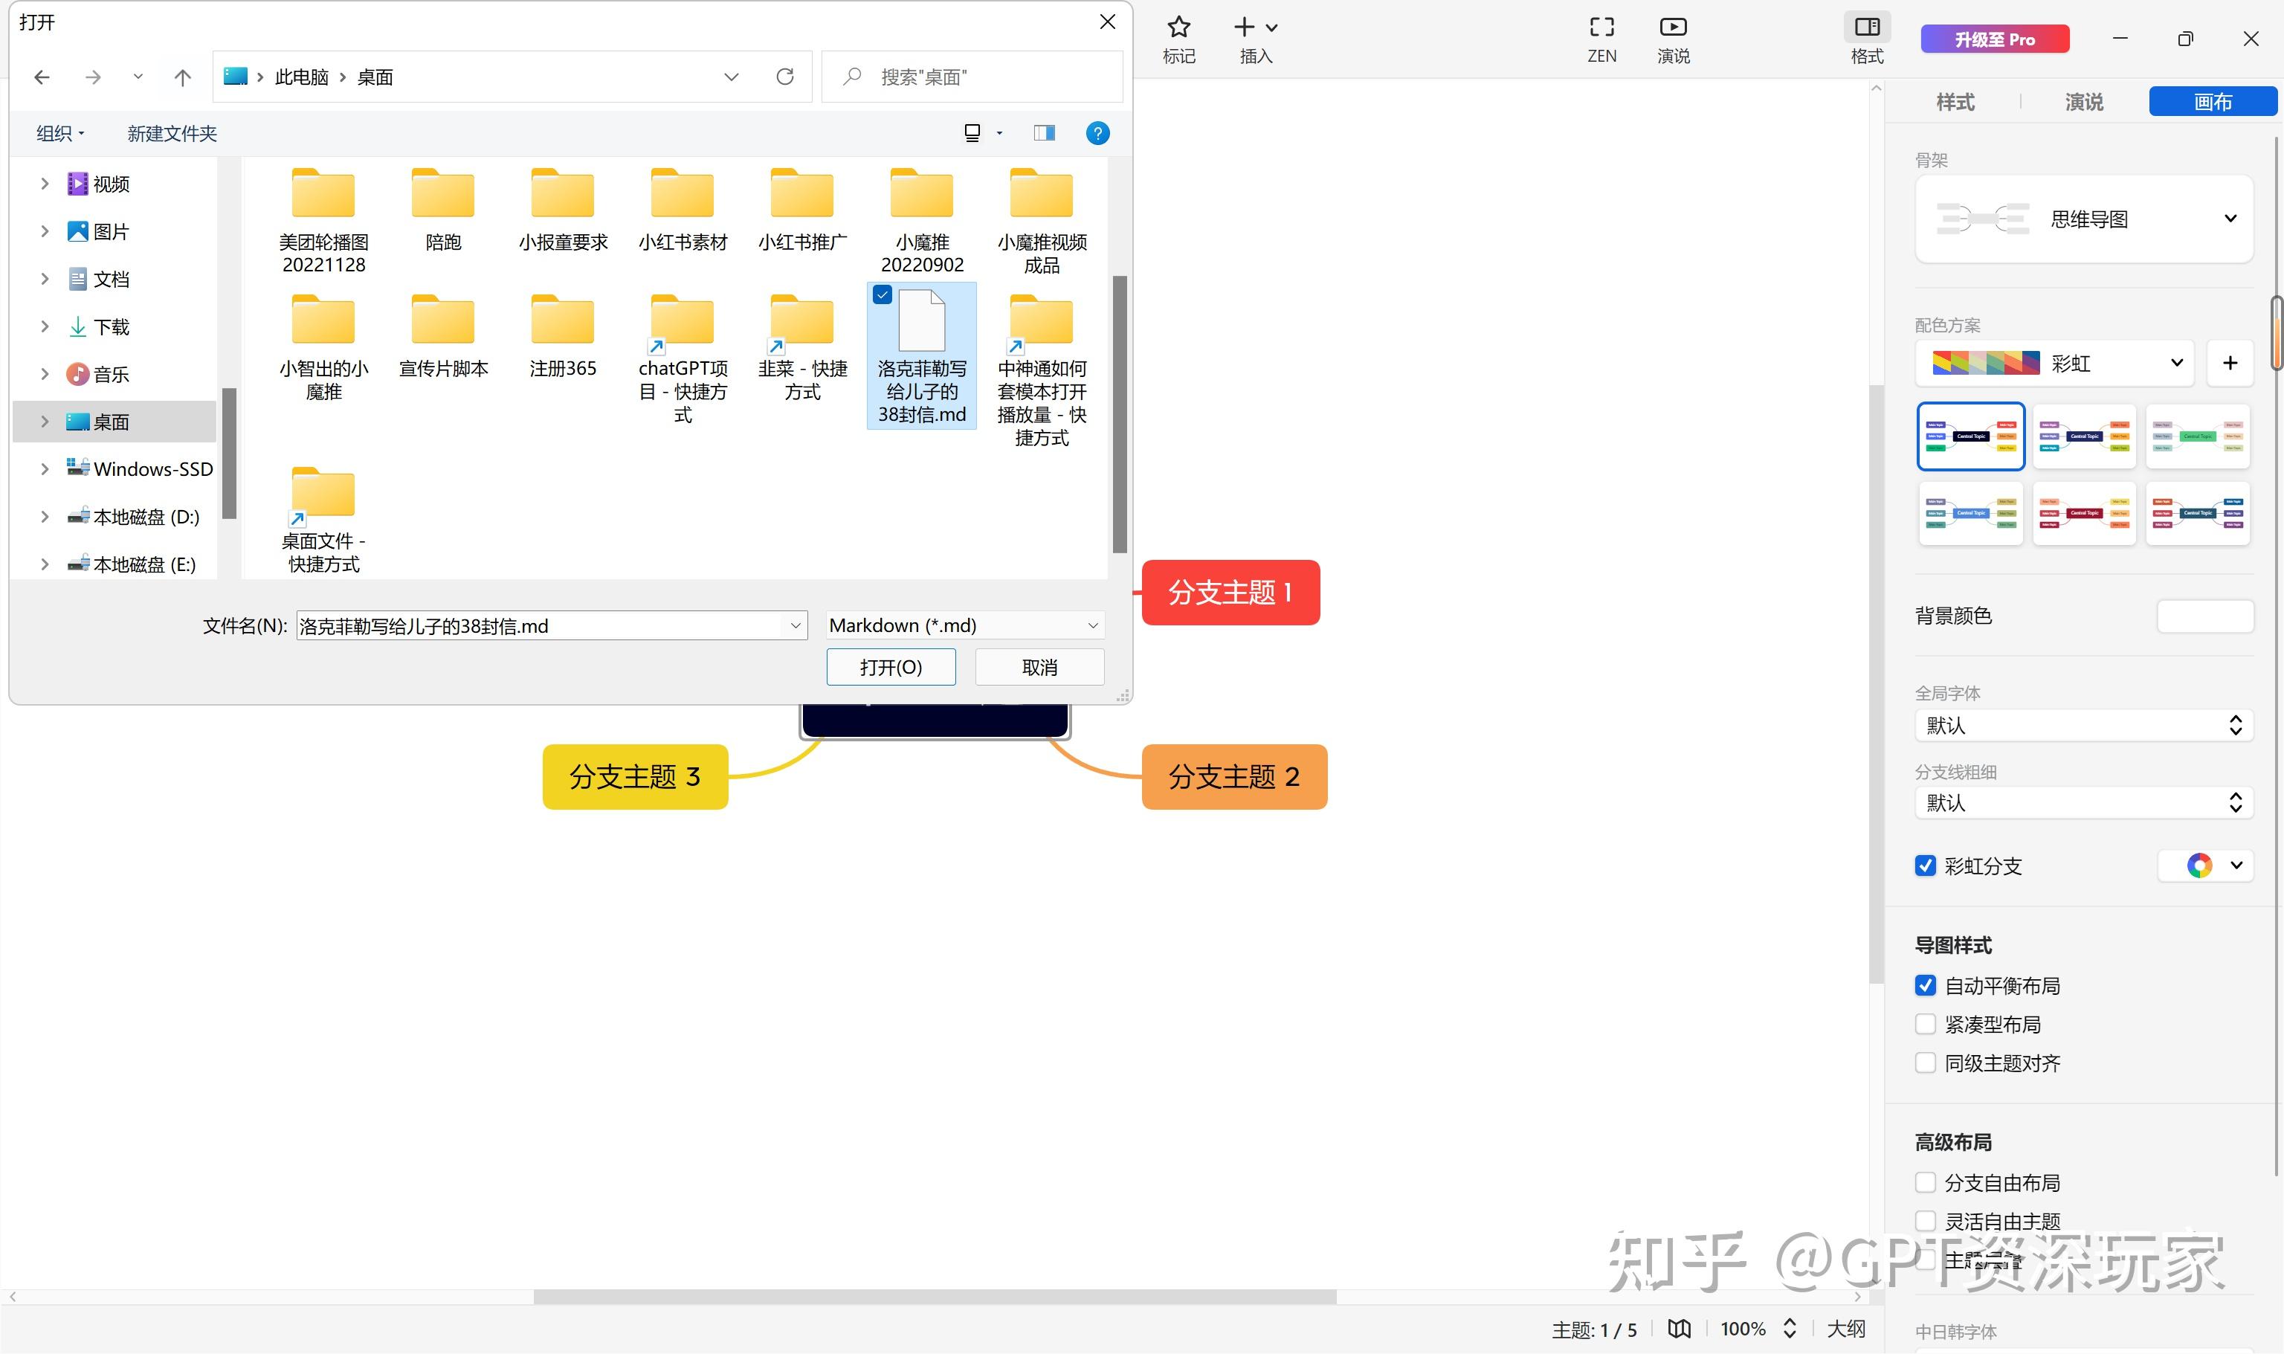Enable 紧凑型布局 checkbox
Screen dimensions: 2284x1354
click(x=1926, y=1025)
